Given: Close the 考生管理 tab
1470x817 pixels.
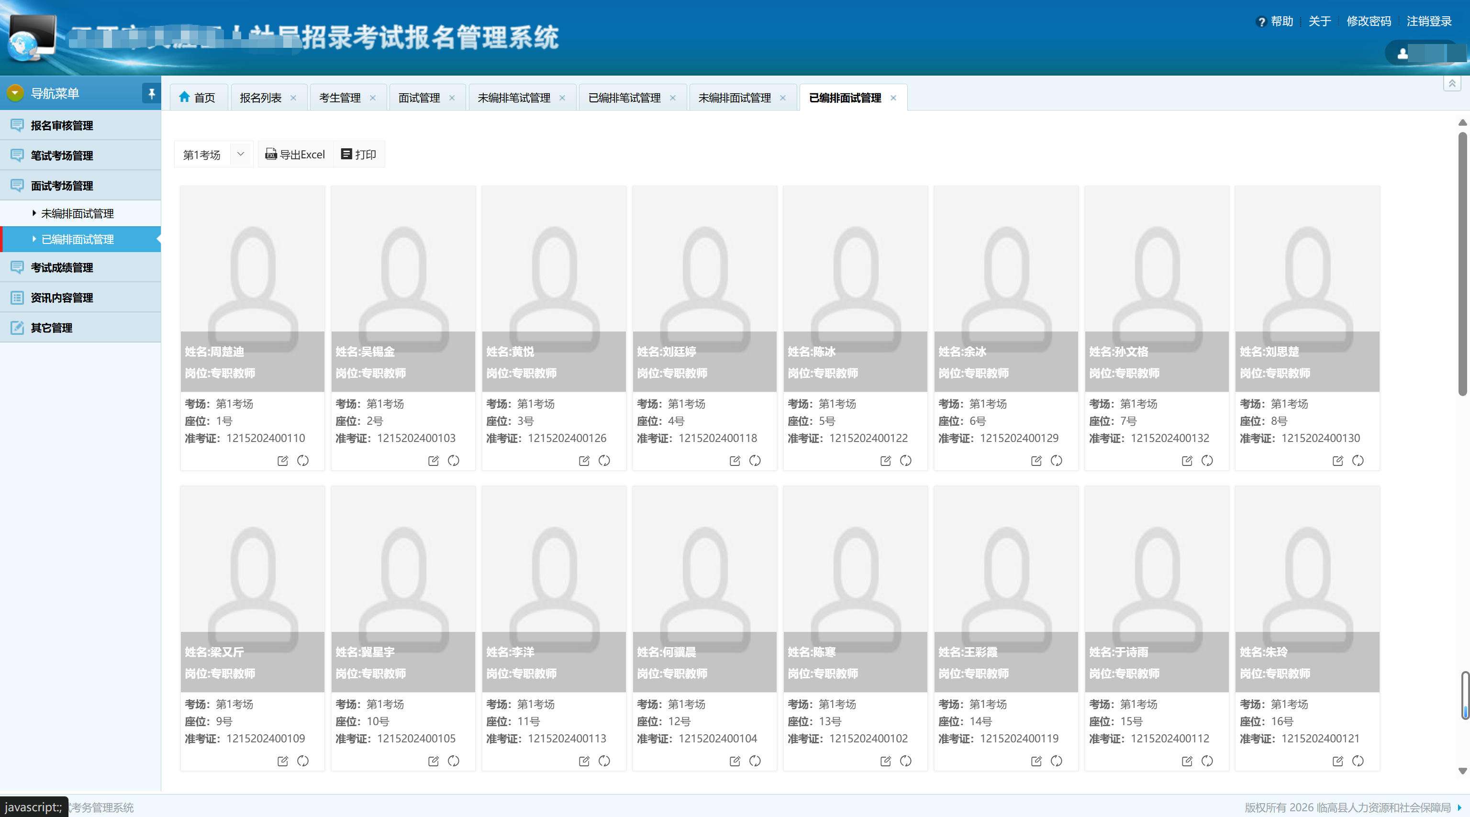Looking at the screenshot, I should (x=373, y=98).
